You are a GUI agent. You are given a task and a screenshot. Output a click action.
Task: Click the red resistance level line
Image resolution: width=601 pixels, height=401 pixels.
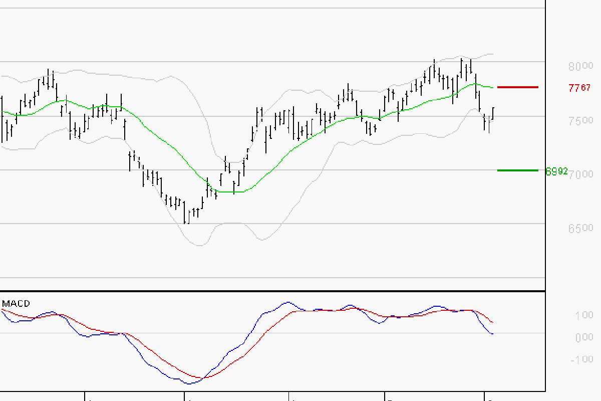coord(518,87)
